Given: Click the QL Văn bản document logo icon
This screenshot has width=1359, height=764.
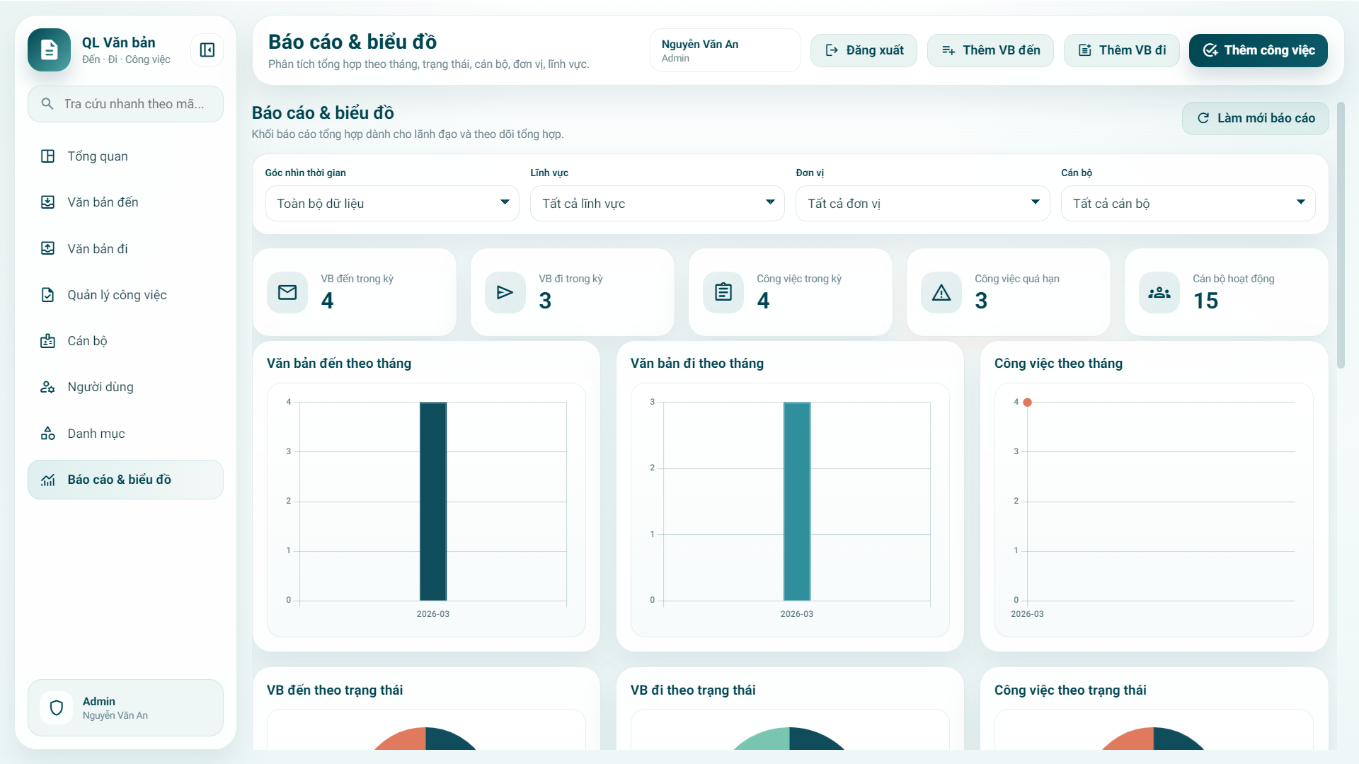Looking at the screenshot, I should [x=49, y=50].
